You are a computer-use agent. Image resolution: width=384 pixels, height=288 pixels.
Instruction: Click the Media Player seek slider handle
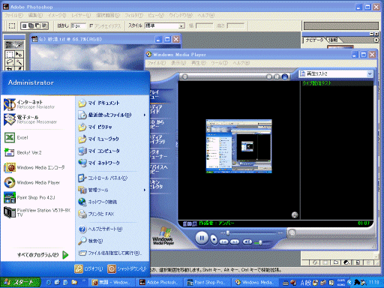tap(228, 233)
